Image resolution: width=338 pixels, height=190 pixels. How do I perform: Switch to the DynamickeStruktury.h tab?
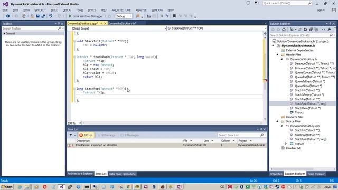pos(122,23)
